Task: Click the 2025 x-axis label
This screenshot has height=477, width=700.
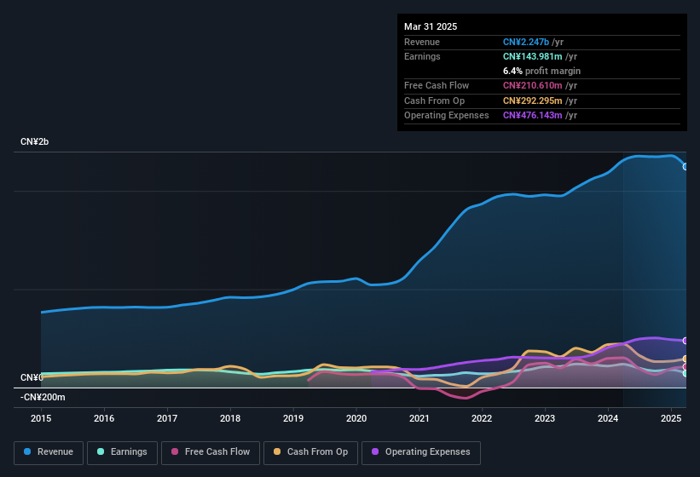Action: (671, 418)
